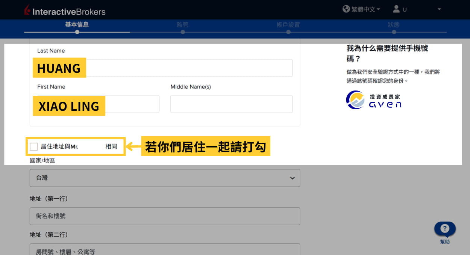Click the user account icon
The width and height of the screenshot is (470, 255).
396,9
